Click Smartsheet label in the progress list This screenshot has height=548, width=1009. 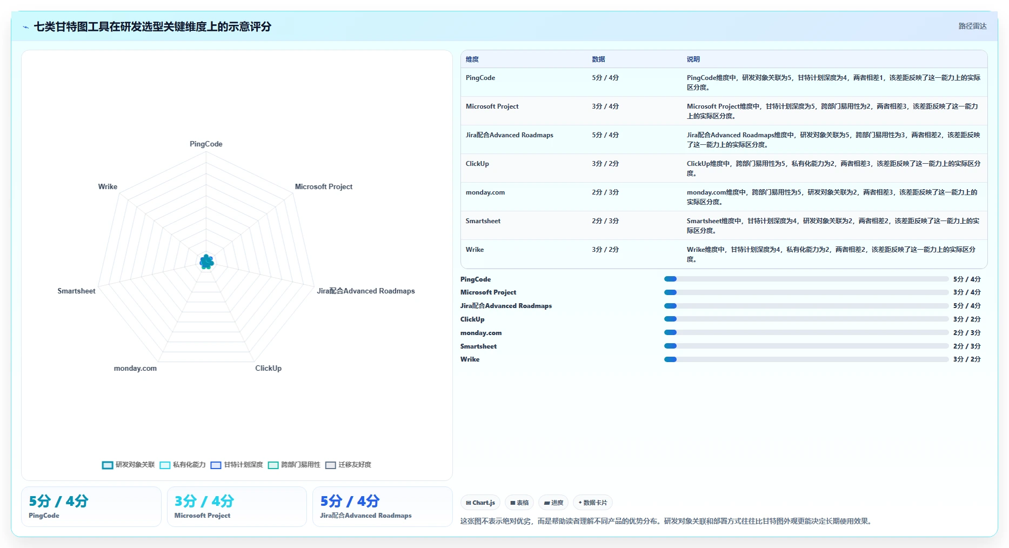point(478,346)
